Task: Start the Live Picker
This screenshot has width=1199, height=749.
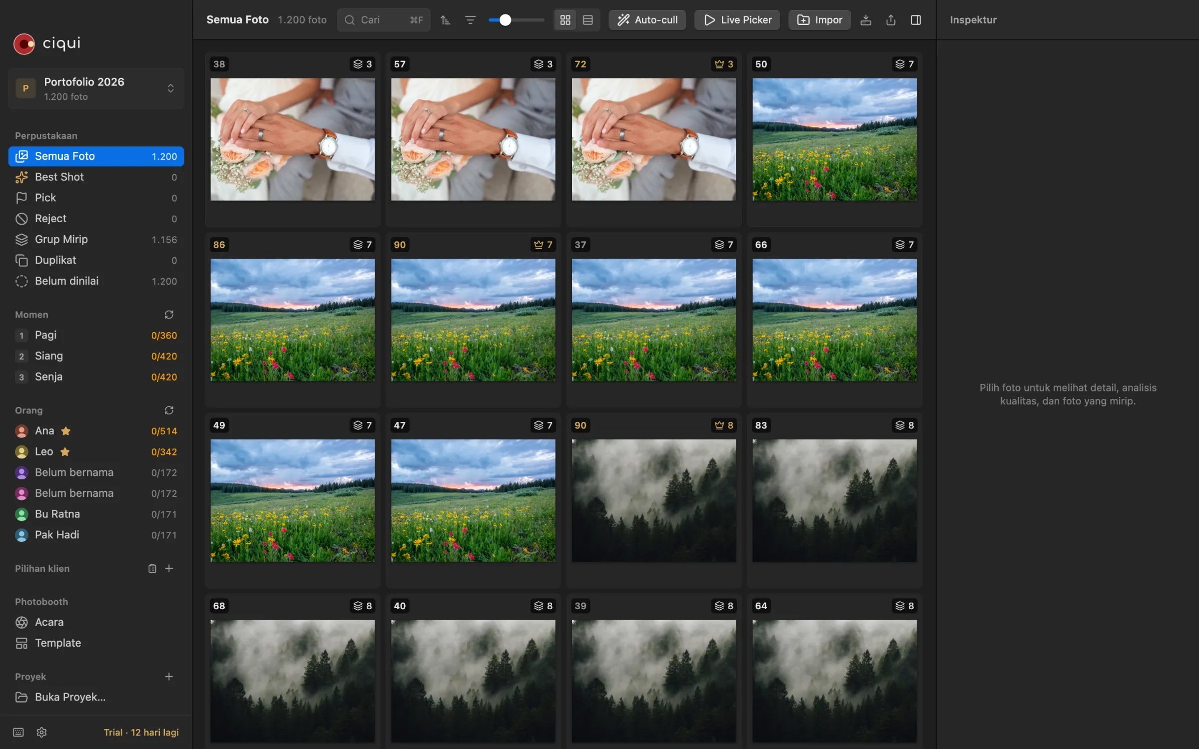Action: 737,20
